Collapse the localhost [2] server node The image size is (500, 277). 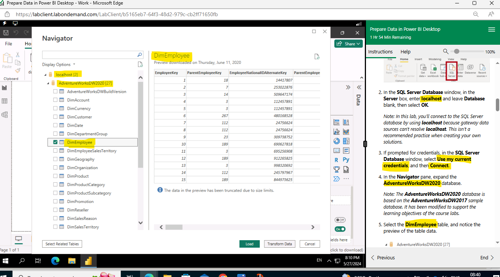(x=45, y=75)
